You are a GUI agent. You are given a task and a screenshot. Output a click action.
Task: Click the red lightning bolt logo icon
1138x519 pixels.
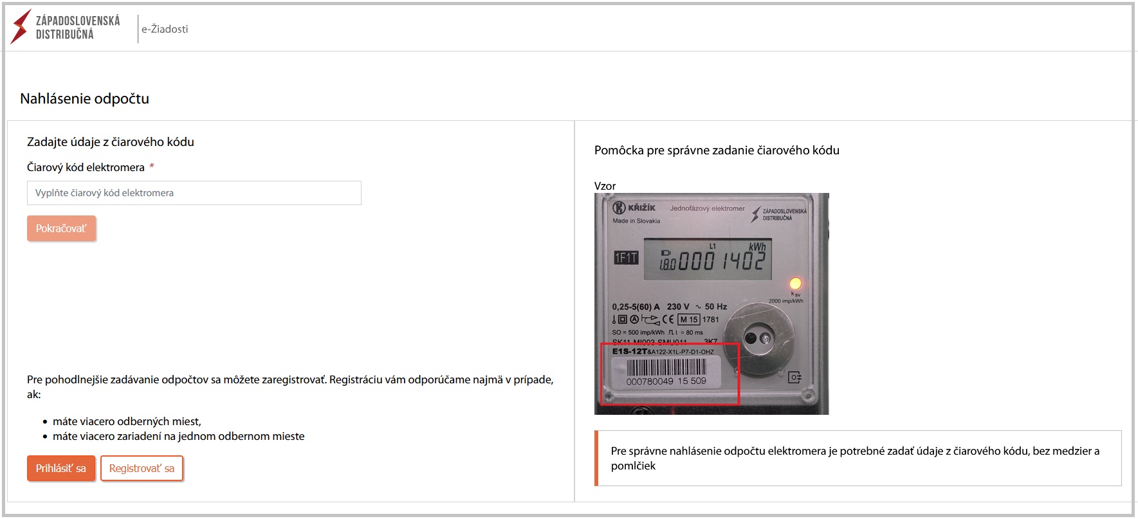tap(21, 27)
